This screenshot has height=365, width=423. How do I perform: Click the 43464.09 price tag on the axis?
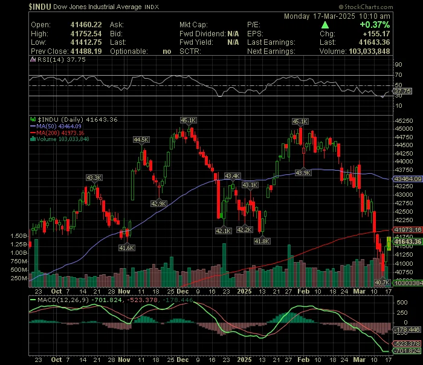coord(408,179)
